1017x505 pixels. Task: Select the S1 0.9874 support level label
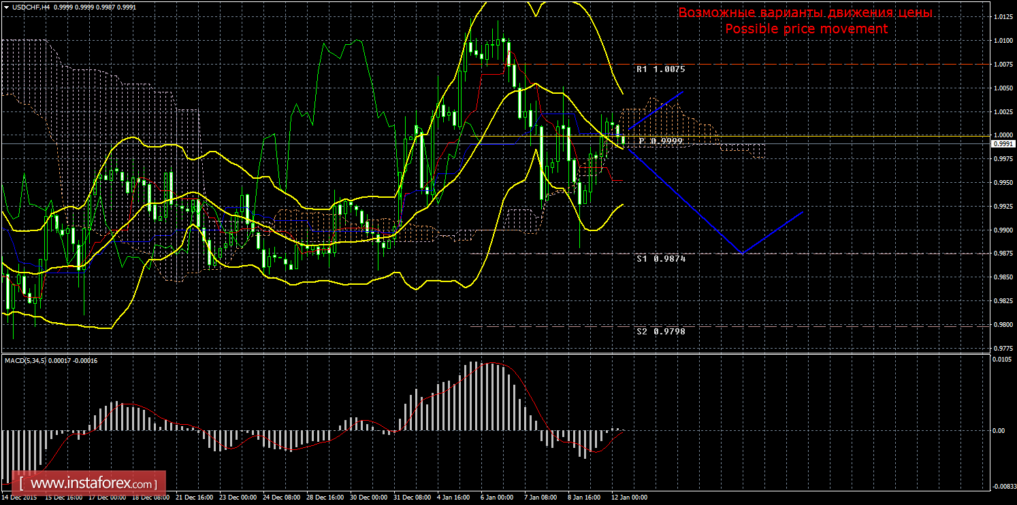(x=660, y=259)
